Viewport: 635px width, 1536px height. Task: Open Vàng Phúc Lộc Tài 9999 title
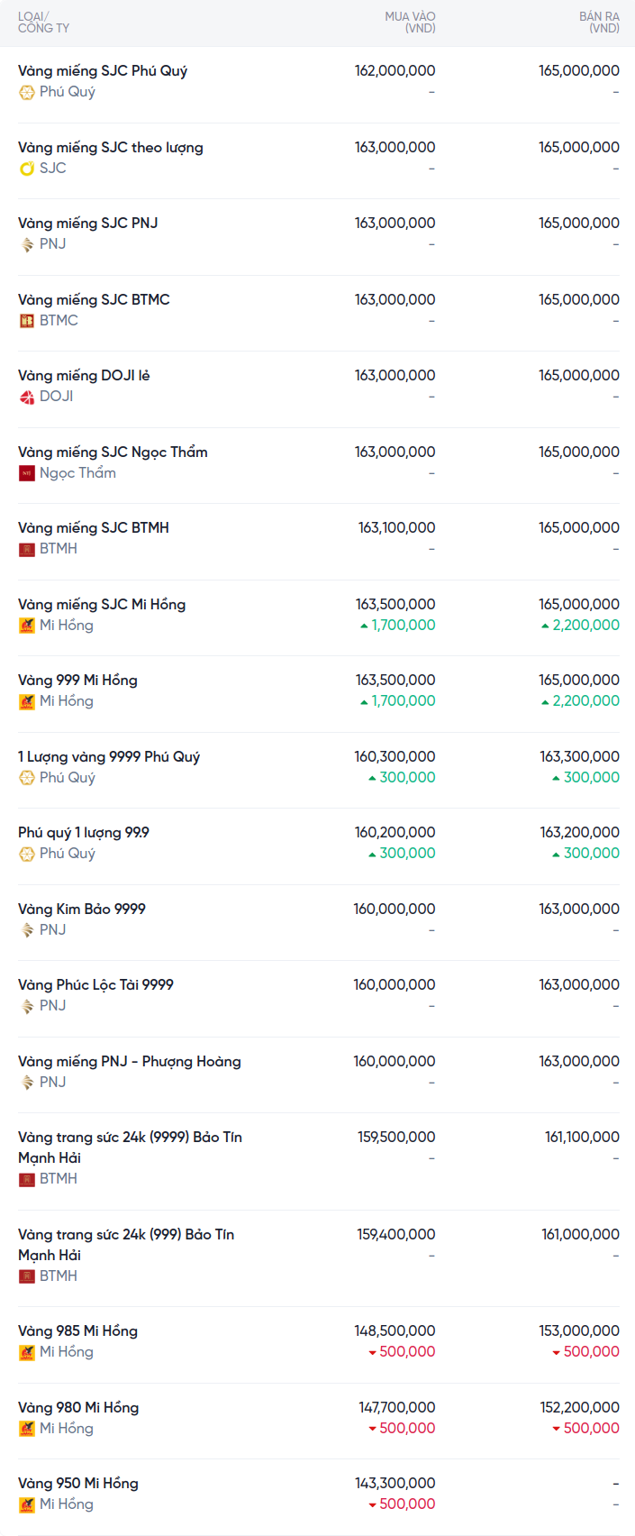point(95,985)
